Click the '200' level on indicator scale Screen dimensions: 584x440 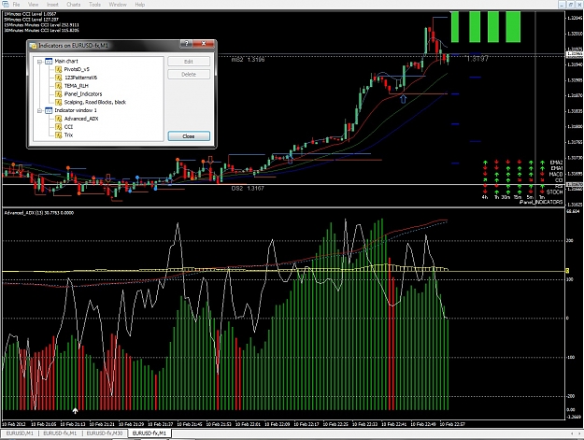(569, 240)
